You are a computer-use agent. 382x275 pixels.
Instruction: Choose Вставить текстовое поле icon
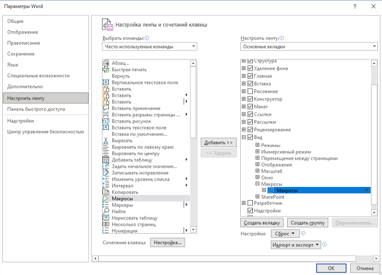pos(106,127)
